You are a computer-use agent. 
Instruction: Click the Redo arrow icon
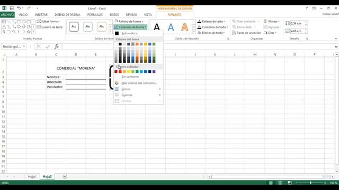[x=29, y=8]
